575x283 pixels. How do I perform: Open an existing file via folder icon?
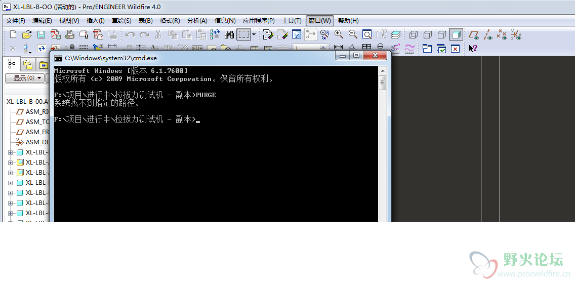[27, 34]
